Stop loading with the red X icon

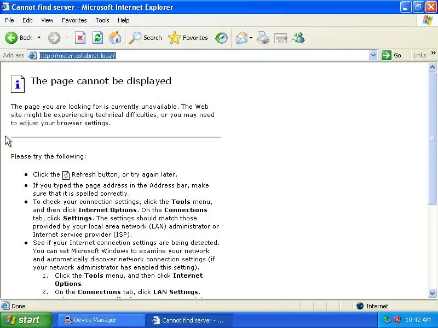(x=80, y=38)
